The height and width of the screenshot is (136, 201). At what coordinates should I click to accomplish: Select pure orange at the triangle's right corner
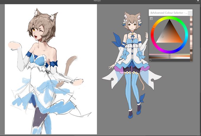pyautogui.click(x=182, y=42)
